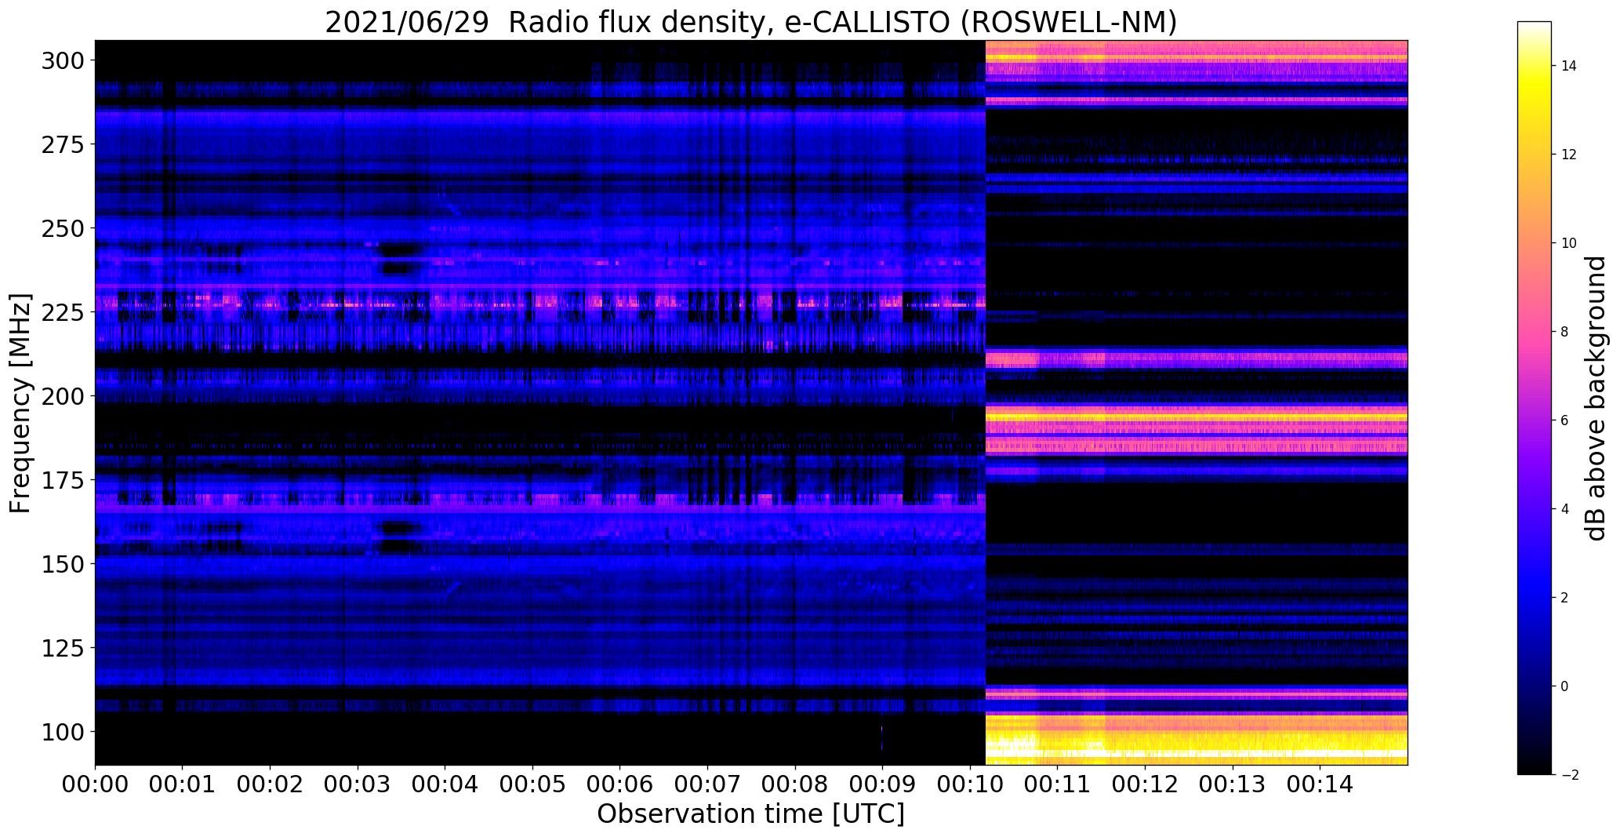1620x837 pixels.
Task: Click the 00:11 time tick label
Action: tap(1057, 784)
